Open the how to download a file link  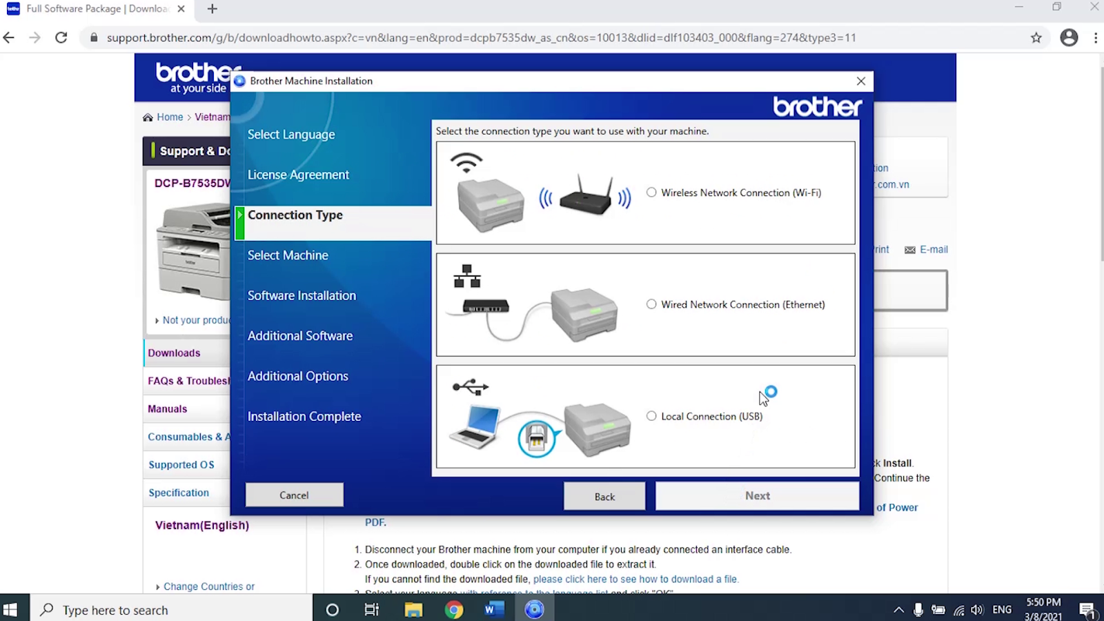click(635, 579)
